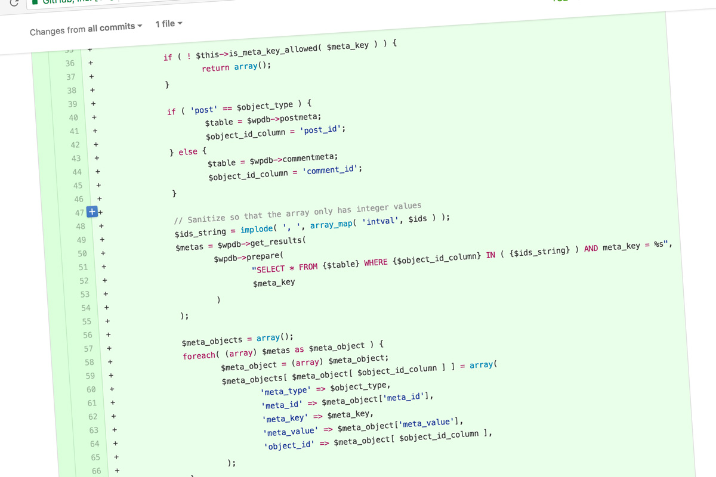Click the 'implode' function call
This screenshot has height=477, width=716.
pyautogui.click(x=257, y=230)
